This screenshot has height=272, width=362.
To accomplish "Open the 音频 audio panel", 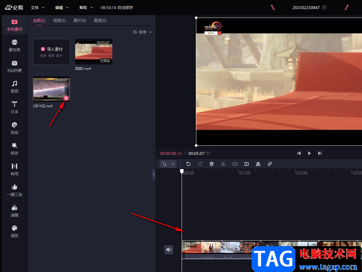I will (14, 87).
